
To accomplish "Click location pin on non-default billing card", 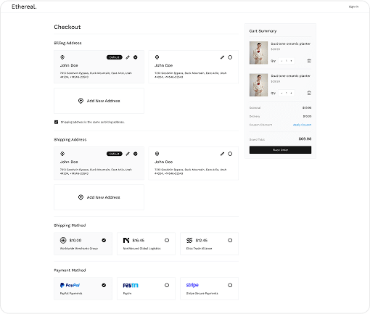I will pos(157,57).
